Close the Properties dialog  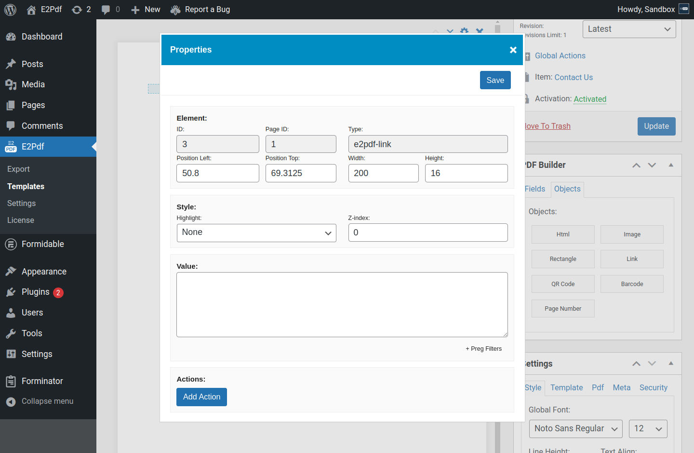click(513, 50)
